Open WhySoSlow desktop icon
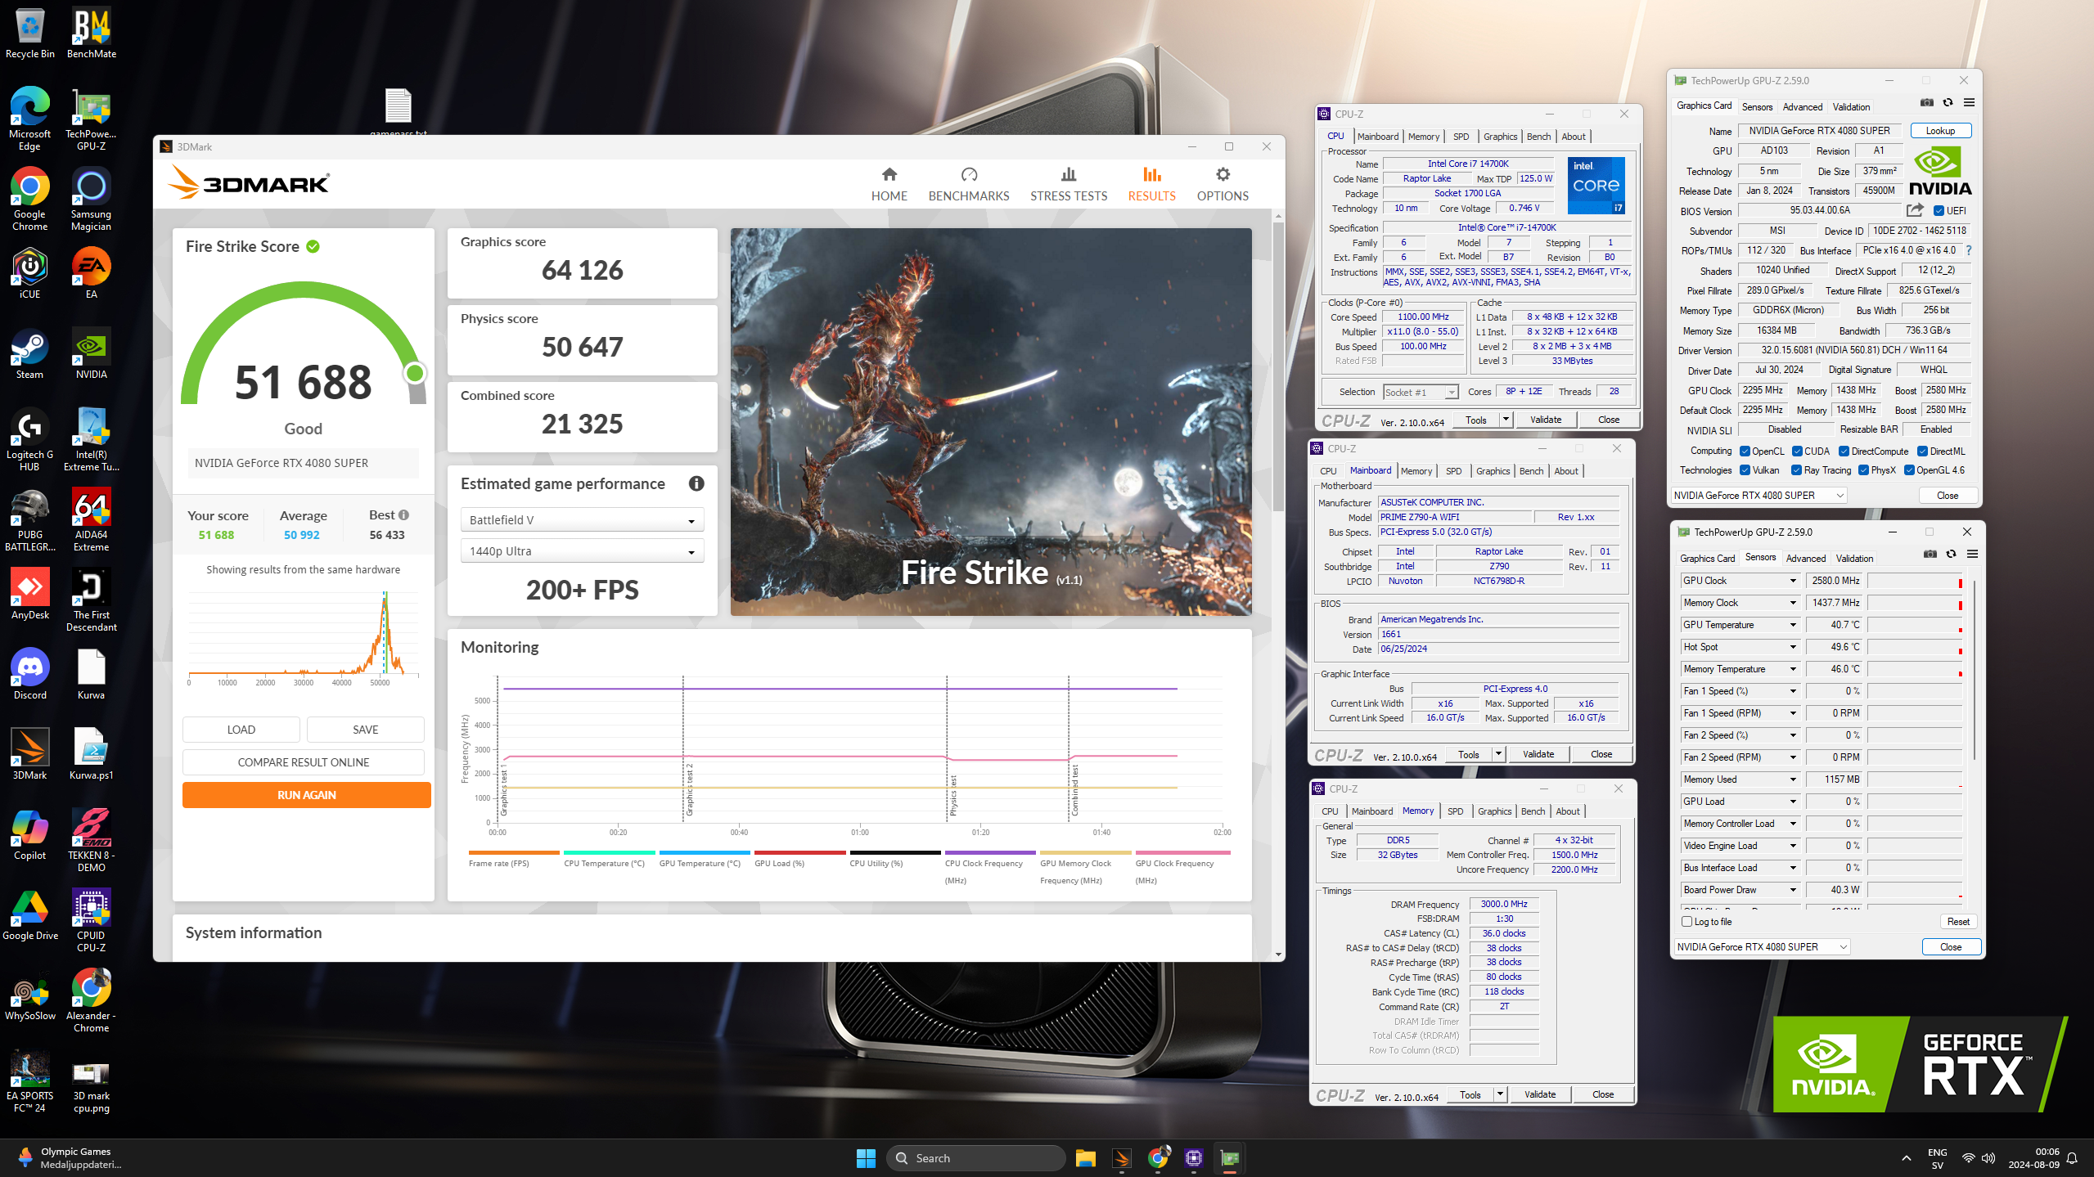2094x1177 pixels. (x=29, y=995)
